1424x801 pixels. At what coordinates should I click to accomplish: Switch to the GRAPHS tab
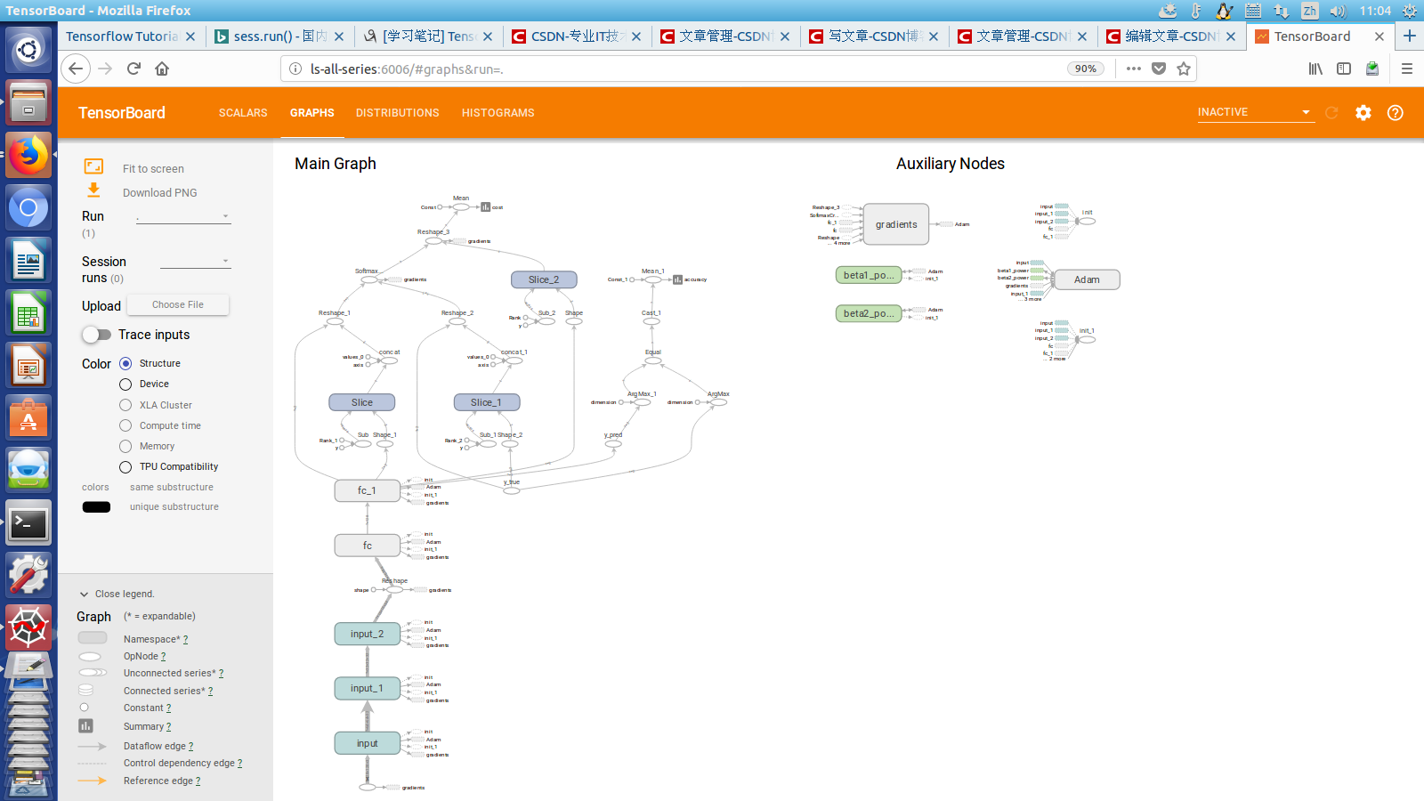pos(312,113)
